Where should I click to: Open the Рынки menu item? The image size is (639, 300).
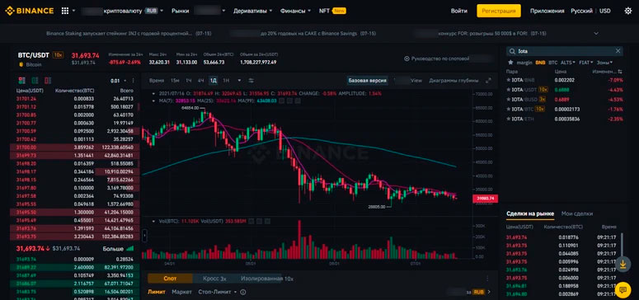click(x=180, y=11)
